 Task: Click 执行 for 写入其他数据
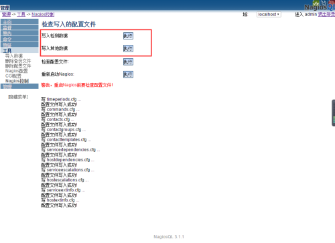point(128,48)
